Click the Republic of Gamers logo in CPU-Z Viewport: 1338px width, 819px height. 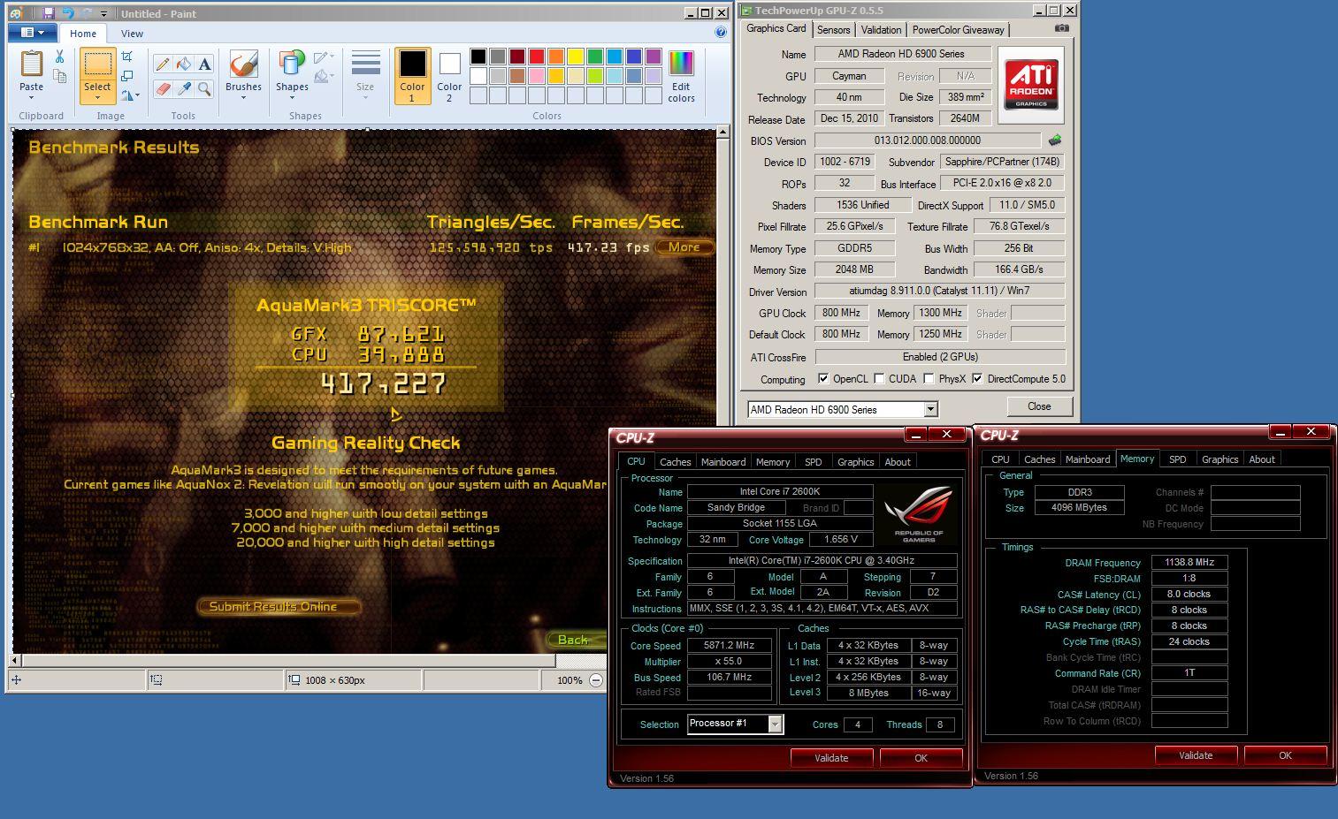pos(919,515)
